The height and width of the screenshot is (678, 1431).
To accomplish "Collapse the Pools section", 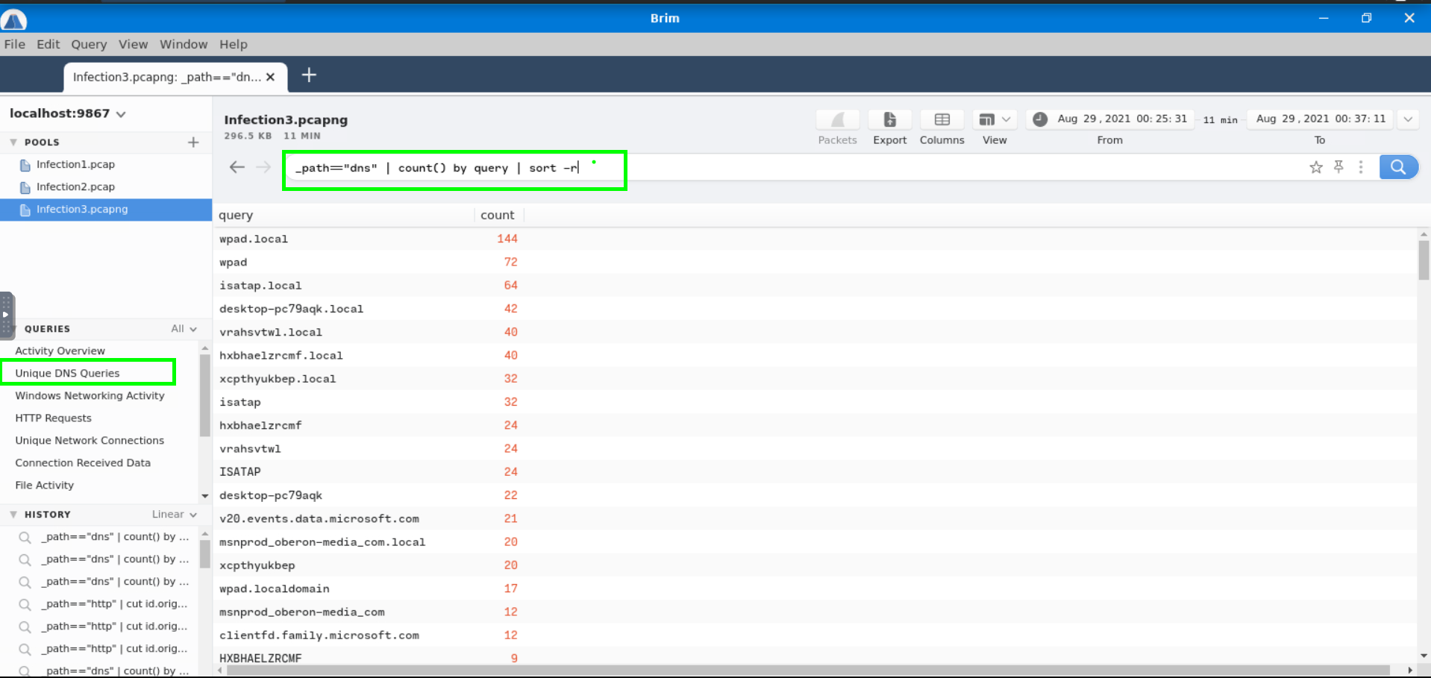I will pyautogui.click(x=13, y=142).
